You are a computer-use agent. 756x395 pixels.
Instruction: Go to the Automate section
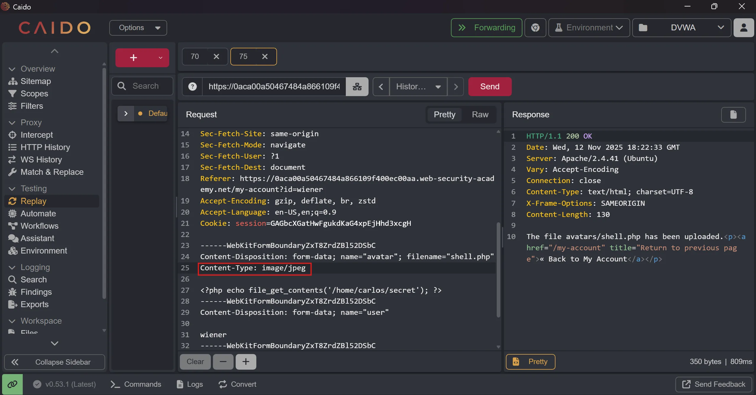pyautogui.click(x=38, y=213)
